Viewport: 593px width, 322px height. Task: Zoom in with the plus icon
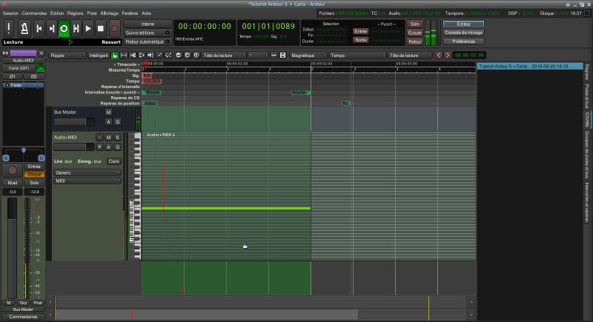point(188,56)
